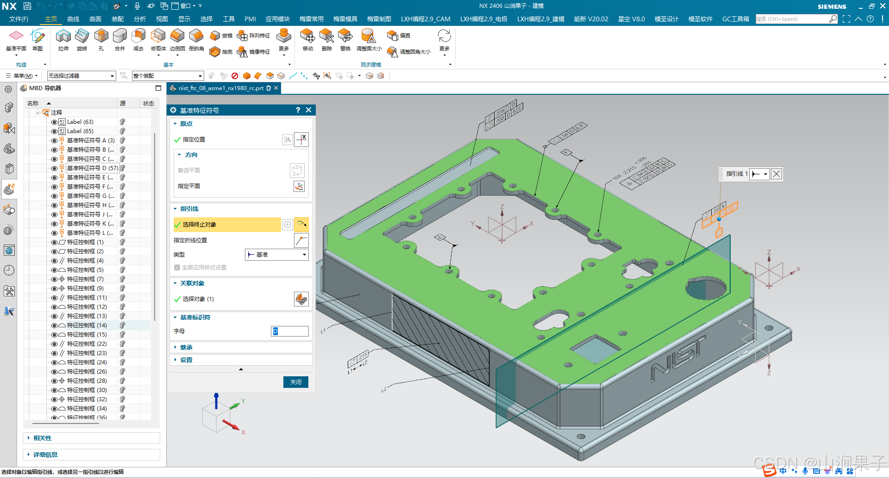Image resolution: width=889 pixels, height=478 pixels.
Task: Open the 整个装配 scope dropdown
Action: point(168,76)
